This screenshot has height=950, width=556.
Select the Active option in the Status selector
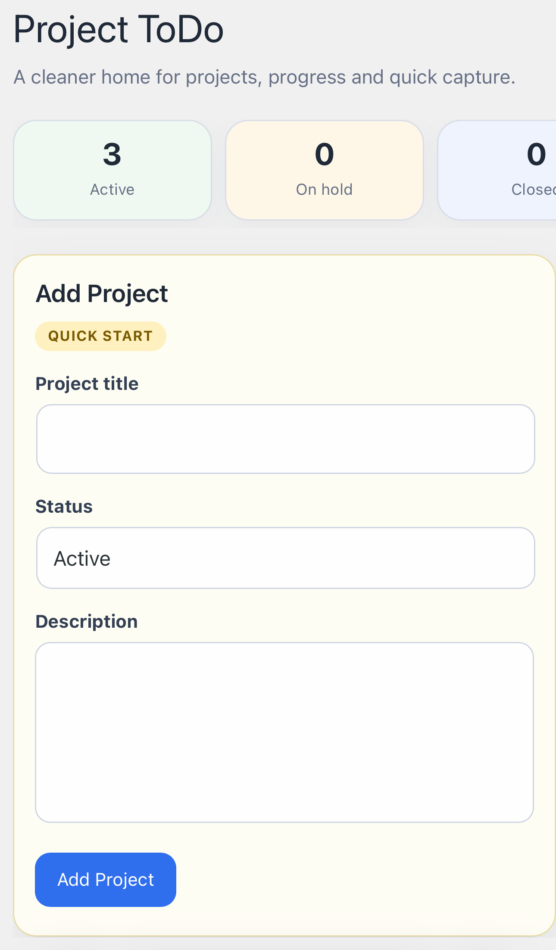coord(82,558)
